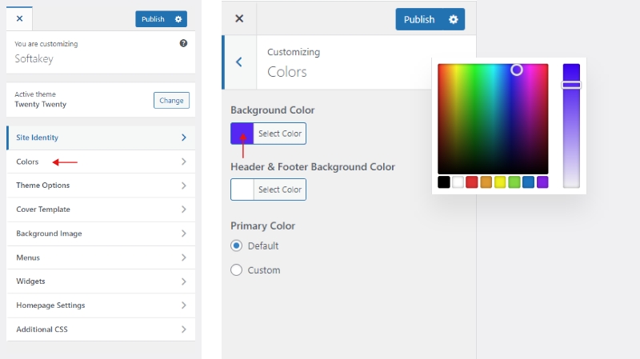The image size is (640, 359).
Task: Click Select Color for Background Color
Action: click(x=280, y=134)
